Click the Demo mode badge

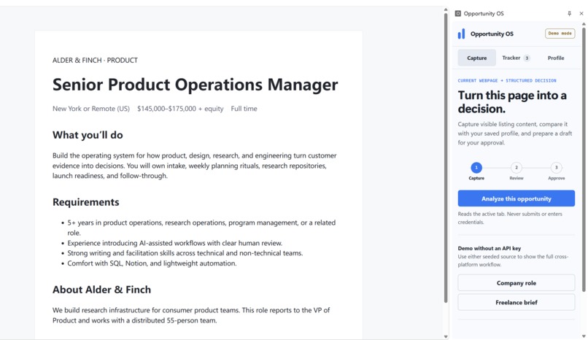coord(560,34)
